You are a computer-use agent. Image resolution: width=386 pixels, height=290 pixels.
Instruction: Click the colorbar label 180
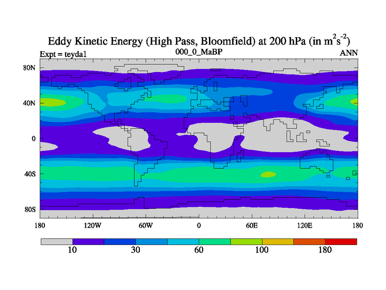pyautogui.click(x=325, y=250)
